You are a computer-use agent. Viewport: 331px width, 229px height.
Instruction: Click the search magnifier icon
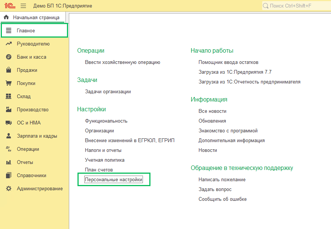tap(266, 6)
